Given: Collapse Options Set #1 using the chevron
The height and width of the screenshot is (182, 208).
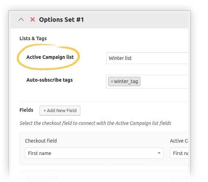Looking at the screenshot, I should coord(21,20).
